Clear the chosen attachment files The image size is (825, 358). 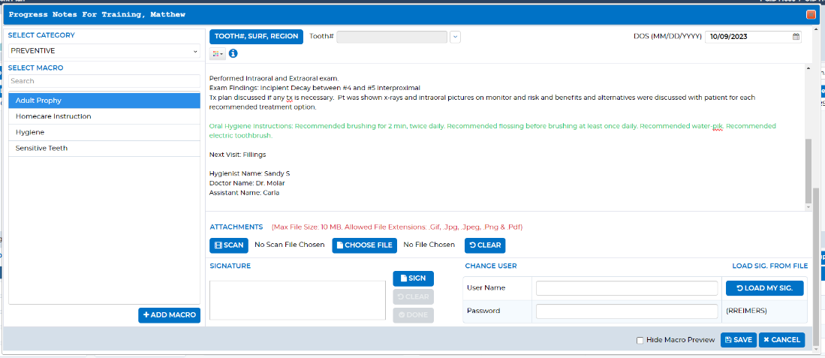485,245
